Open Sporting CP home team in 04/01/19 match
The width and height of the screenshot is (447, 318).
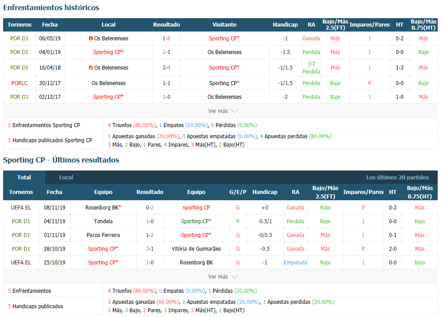tap(108, 52)
